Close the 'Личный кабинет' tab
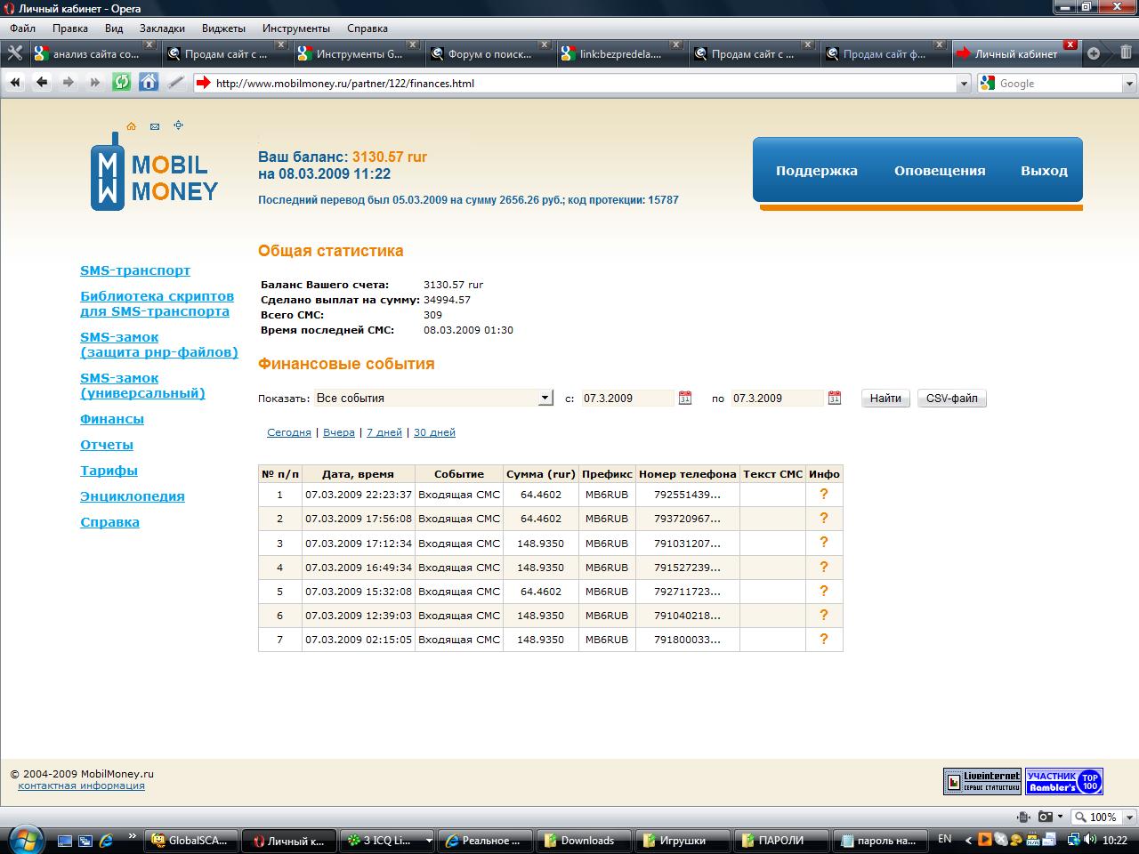Image resolution: width=1139 pixels, height=854 pixels. point(1070,44)
